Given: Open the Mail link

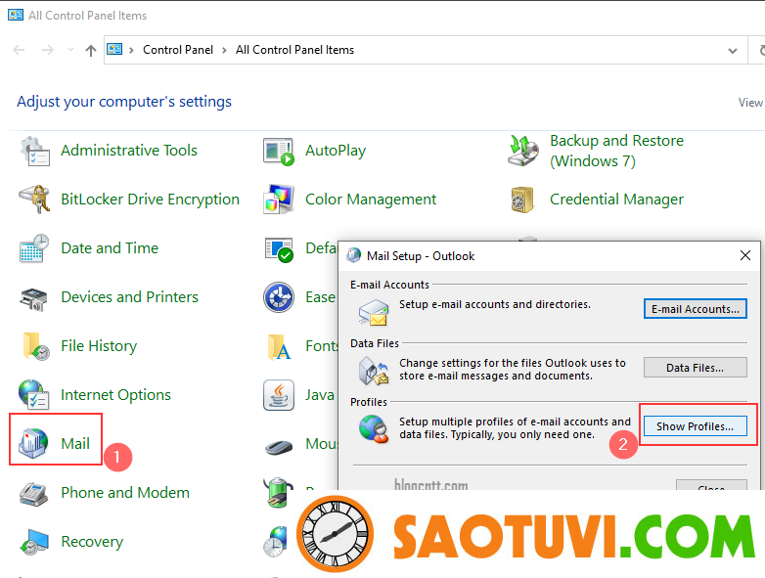Looking at the screenshot, I should click(75, 443).
